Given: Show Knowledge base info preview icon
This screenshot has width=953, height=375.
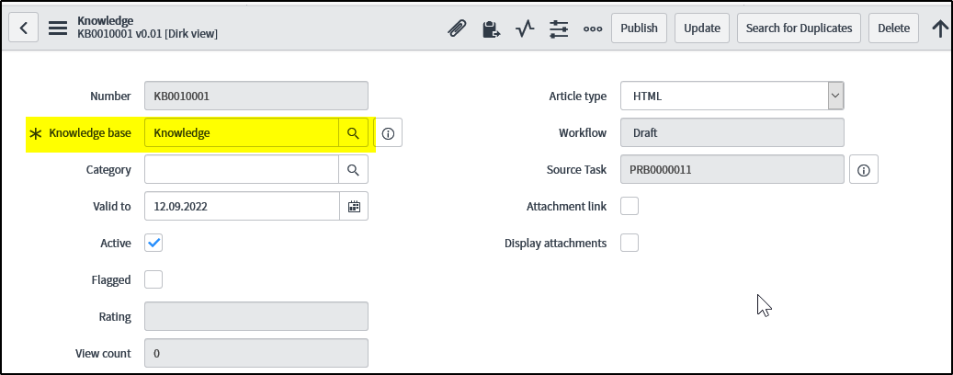Looking at the screenshot, I should 388,133.
